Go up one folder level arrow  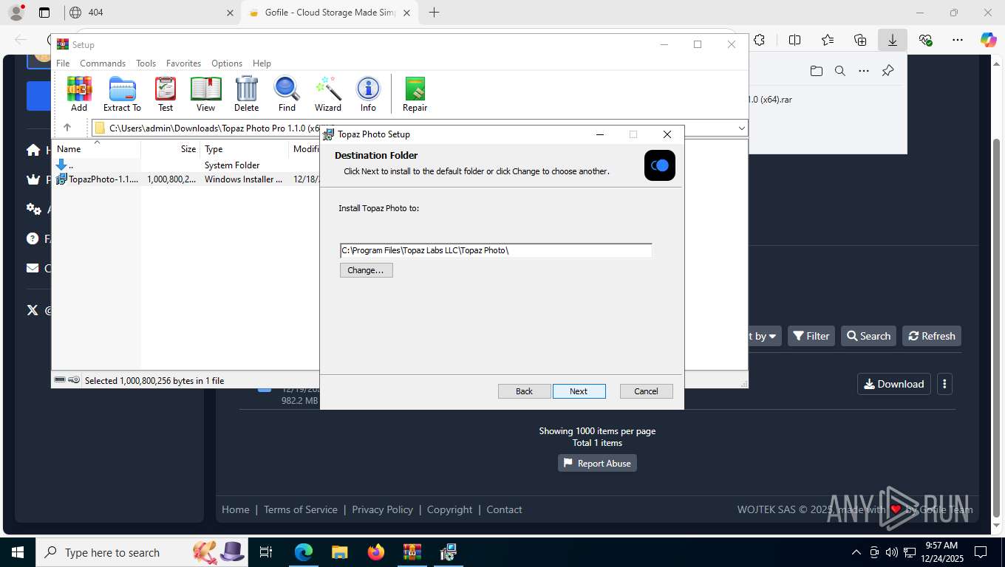67,128
